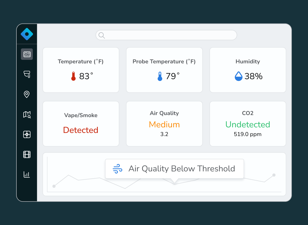Select the Air Quality Medium card
Screen dimensions: 308x225
[164, 124]
